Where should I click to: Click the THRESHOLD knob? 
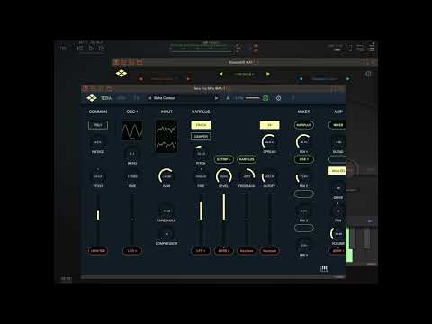click(x=166, y=211)
